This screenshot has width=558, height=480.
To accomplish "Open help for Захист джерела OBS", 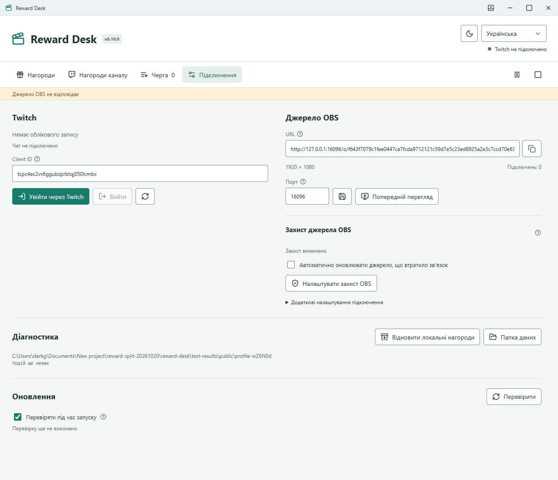I will coord(538,233).
